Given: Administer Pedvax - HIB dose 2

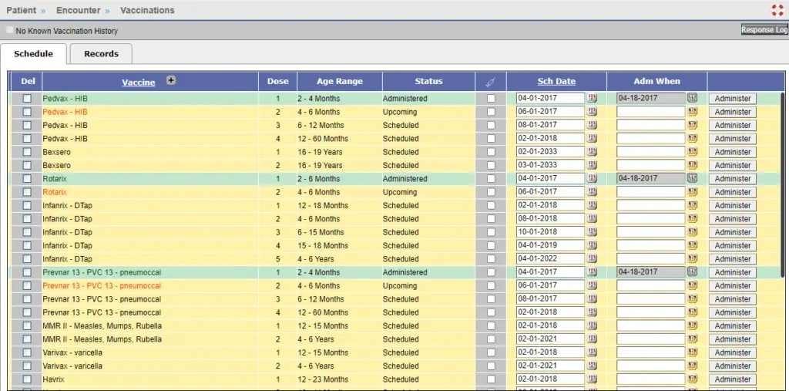Looking at the screenshot, I should (x=733, y=112).
